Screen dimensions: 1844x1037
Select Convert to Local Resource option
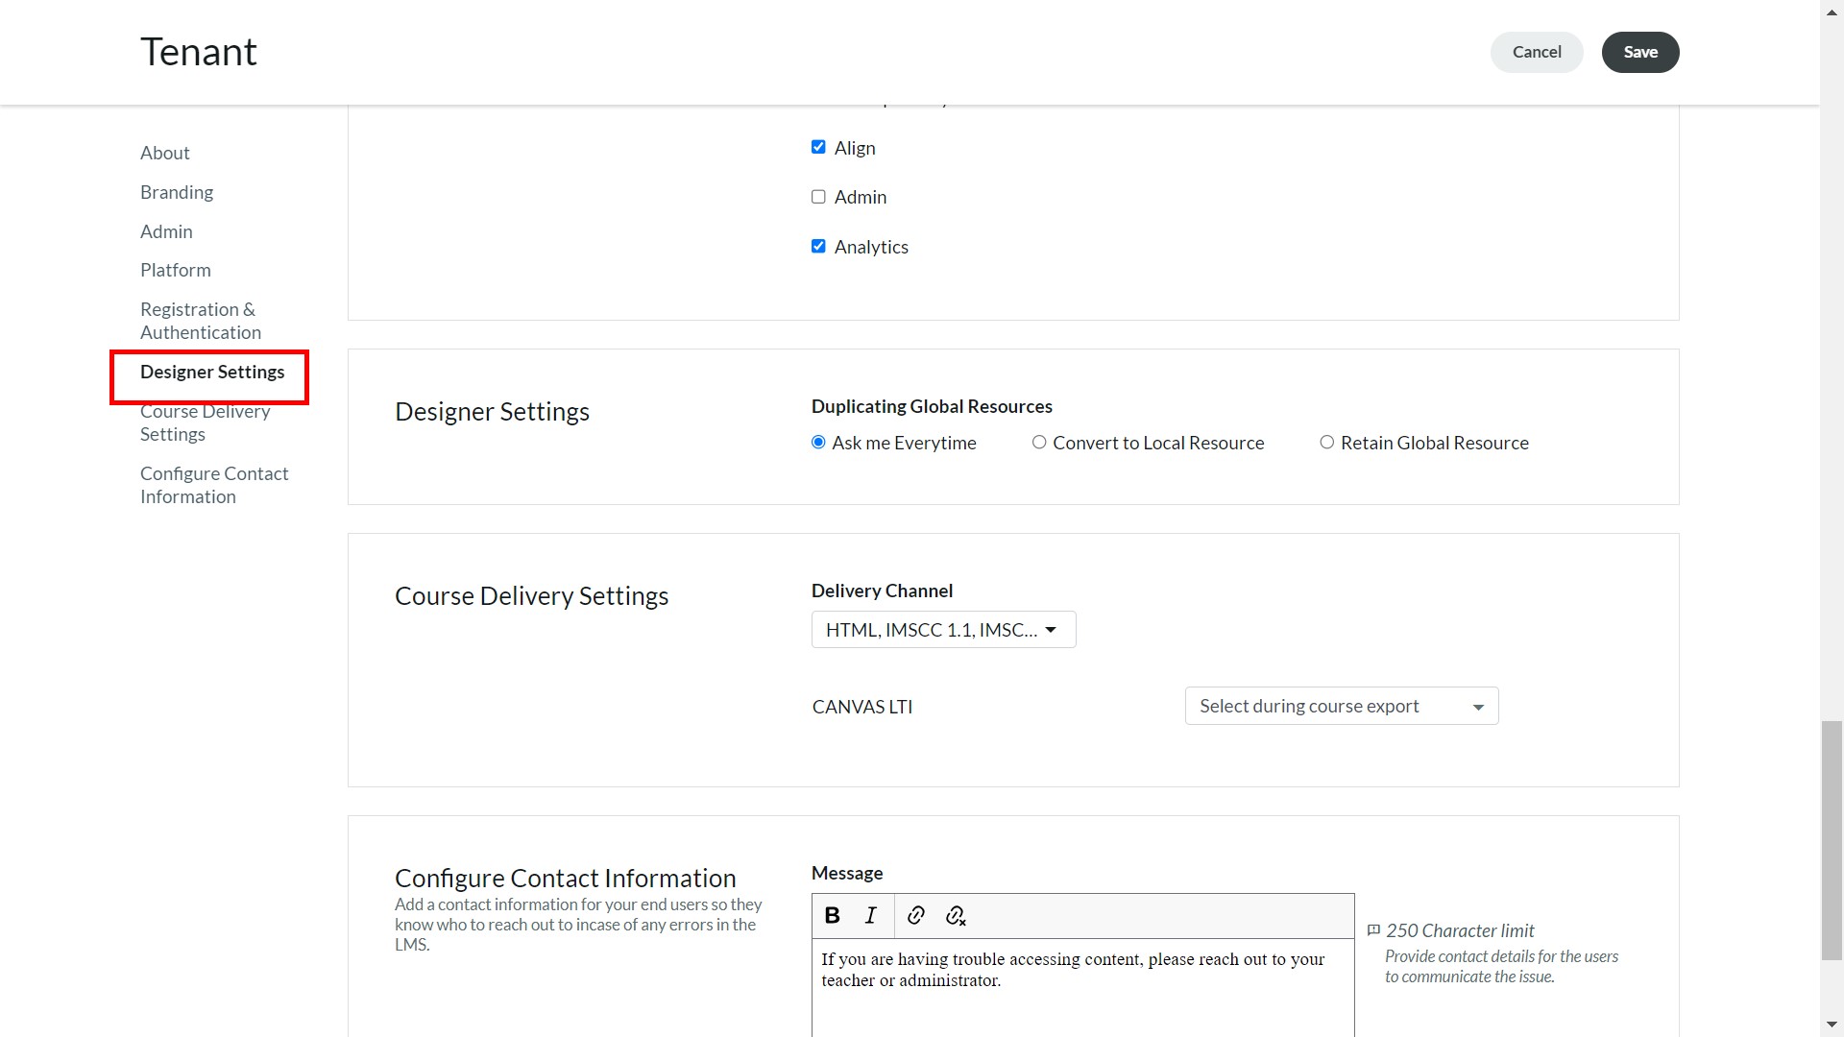point(1039,443)
